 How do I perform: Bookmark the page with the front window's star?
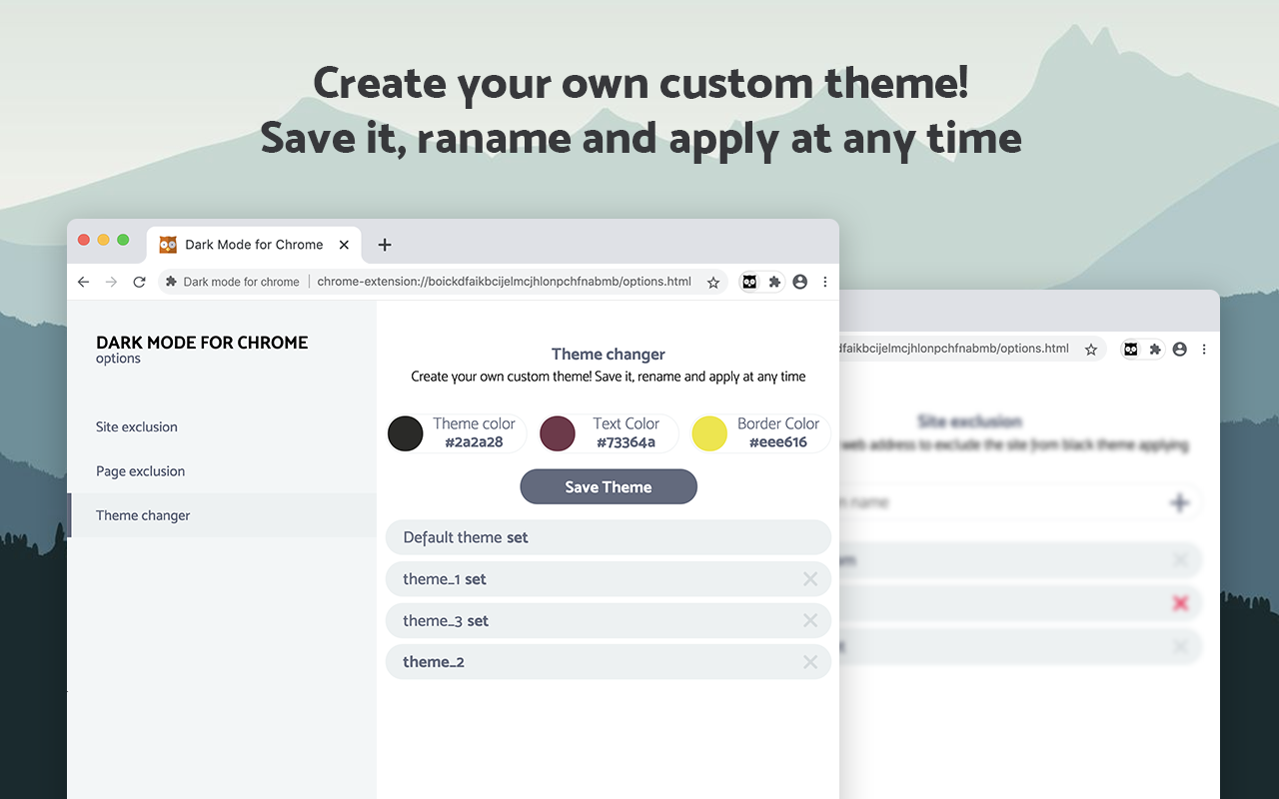pos(713,283)
